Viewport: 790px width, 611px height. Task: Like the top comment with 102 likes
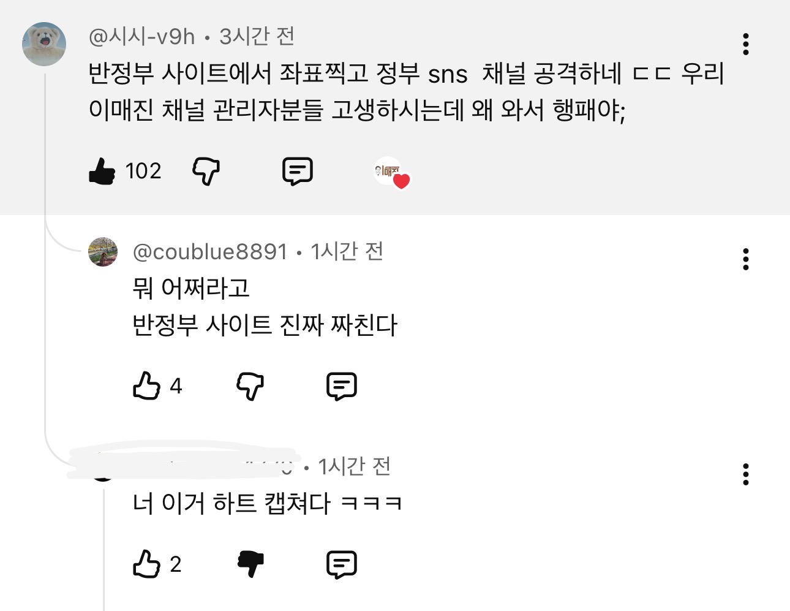click(x=102, y=171)
